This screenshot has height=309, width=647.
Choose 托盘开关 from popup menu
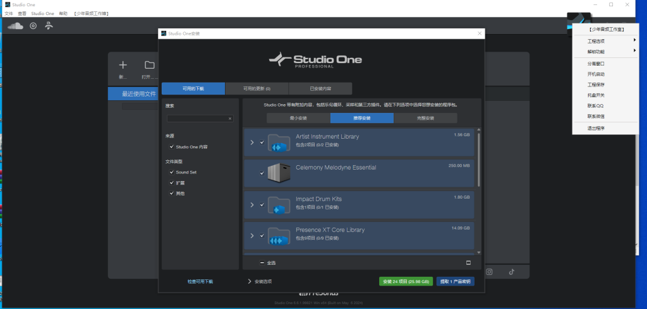[605, 95]
